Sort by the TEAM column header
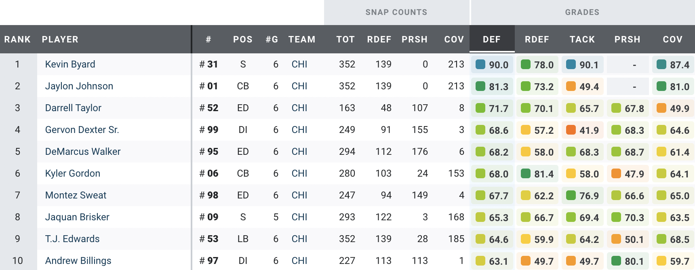Viewport: 695px width, 270px height. (302, 39)
